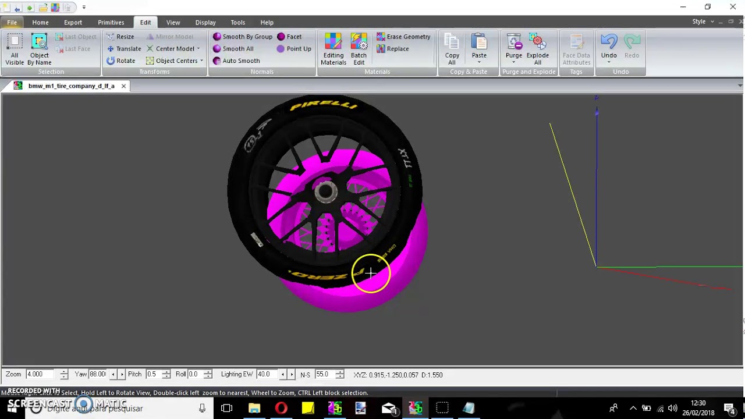Open the Purge dropdown arrow
Screen dimensions: 745x419
514,62
